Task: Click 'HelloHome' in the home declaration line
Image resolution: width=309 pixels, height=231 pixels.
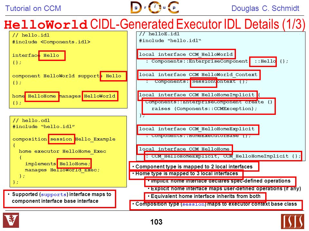Action: click(x=42, y=96)
